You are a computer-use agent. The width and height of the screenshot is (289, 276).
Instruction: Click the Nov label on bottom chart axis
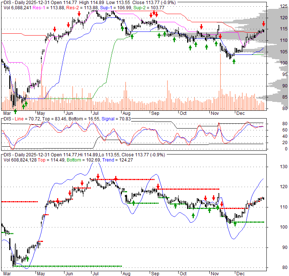[215, 274]
